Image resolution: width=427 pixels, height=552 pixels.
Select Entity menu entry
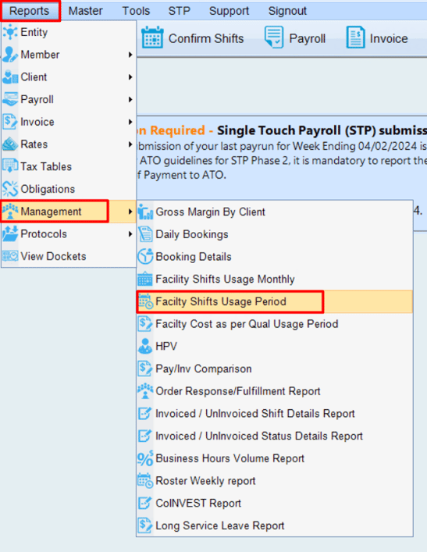click(x=69, y=32)
